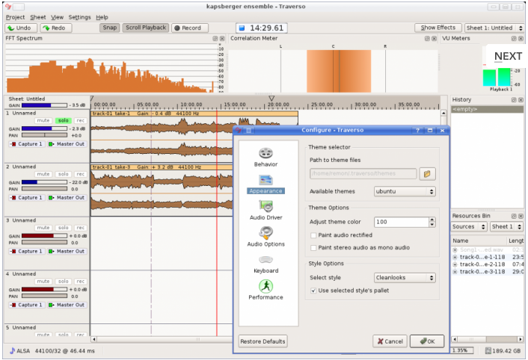Open the Project menu
This screenshot has height=360, width=528.
tap(15, 17)
